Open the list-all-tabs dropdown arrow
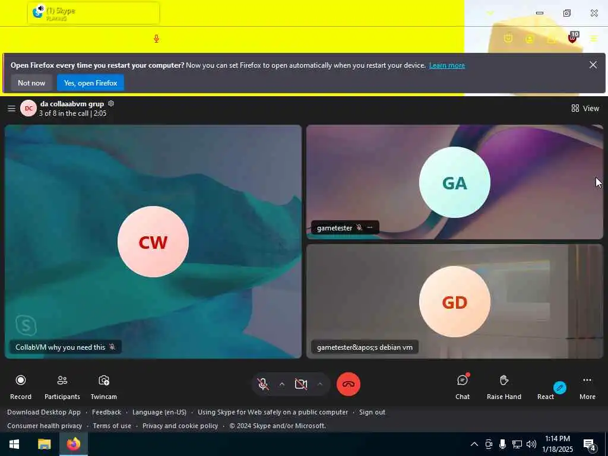The height and width of the screenshot is (456, 608). pos(490,13)
